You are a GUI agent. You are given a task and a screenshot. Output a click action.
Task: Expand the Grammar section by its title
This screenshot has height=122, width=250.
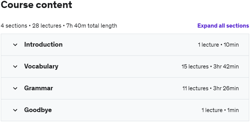click(x=39, y=88)
